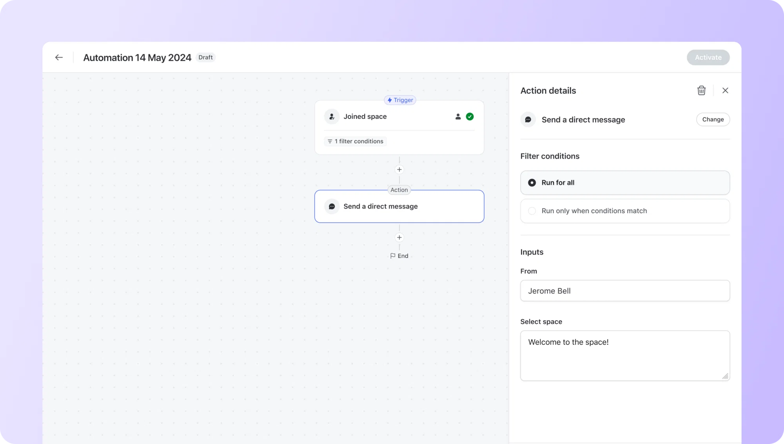Click the Joined space person icon

click(332, 117)
